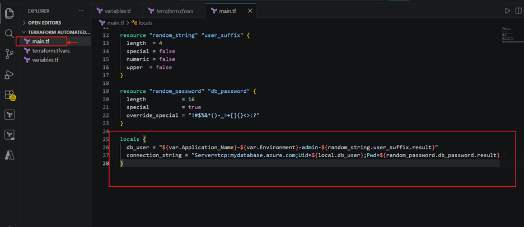This screenshot has height=227, width=524.
Task: Open the Extensions view with warning badge
Action: 10,95
